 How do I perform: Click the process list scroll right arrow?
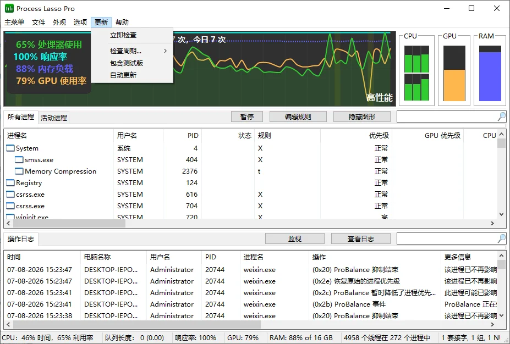coord(492,223)
